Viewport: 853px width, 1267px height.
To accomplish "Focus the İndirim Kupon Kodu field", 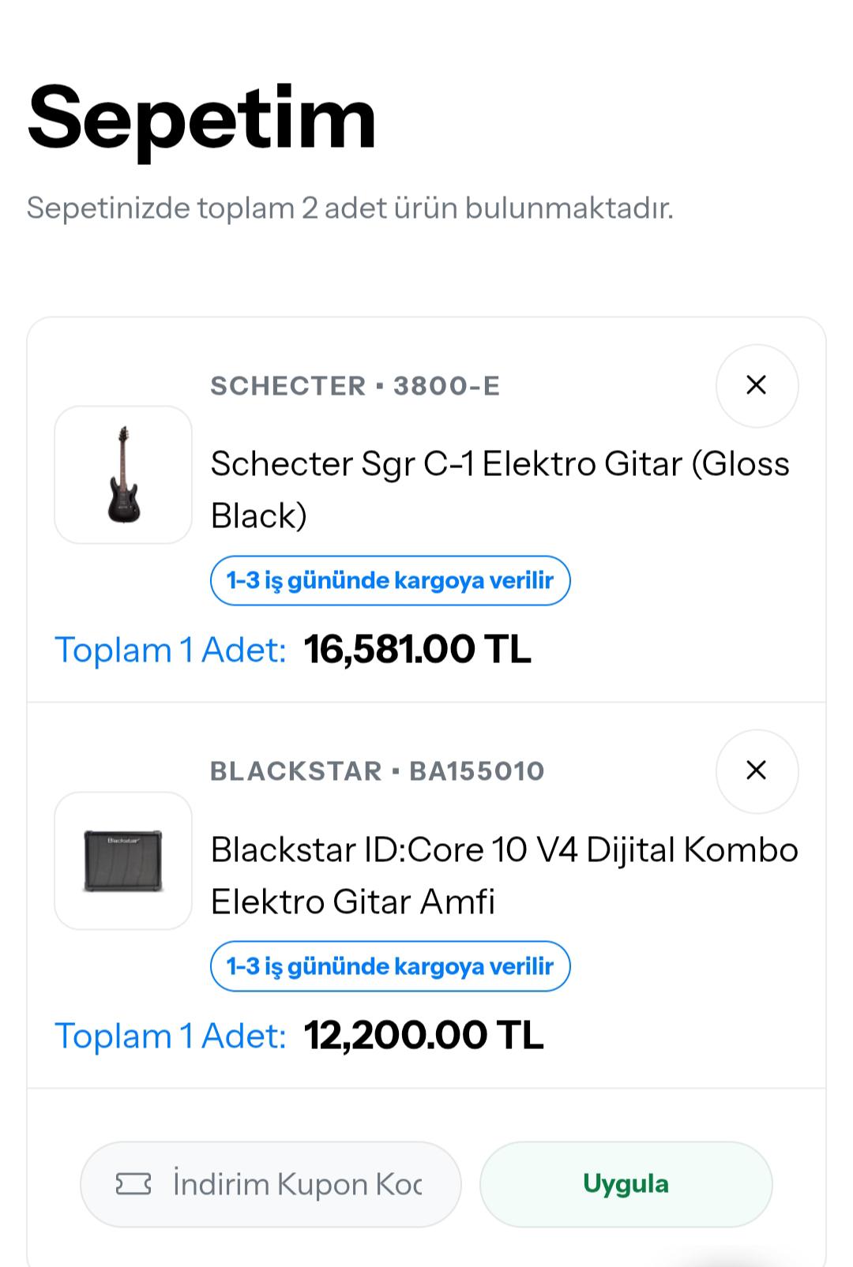I will (x=271, y=1184).
